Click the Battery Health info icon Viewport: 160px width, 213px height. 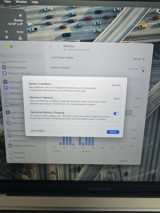(142, 69)
